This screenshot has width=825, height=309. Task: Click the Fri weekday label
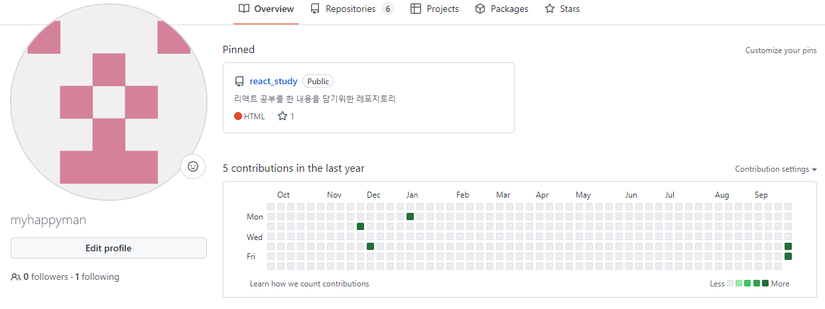coord(251,257)
